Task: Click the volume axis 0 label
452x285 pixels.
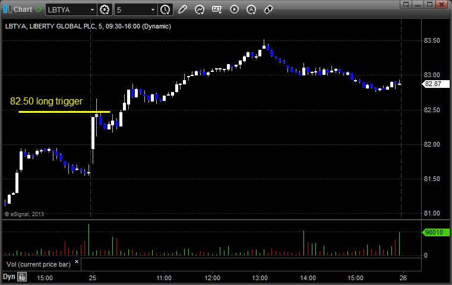Action: tap(426, 255)
